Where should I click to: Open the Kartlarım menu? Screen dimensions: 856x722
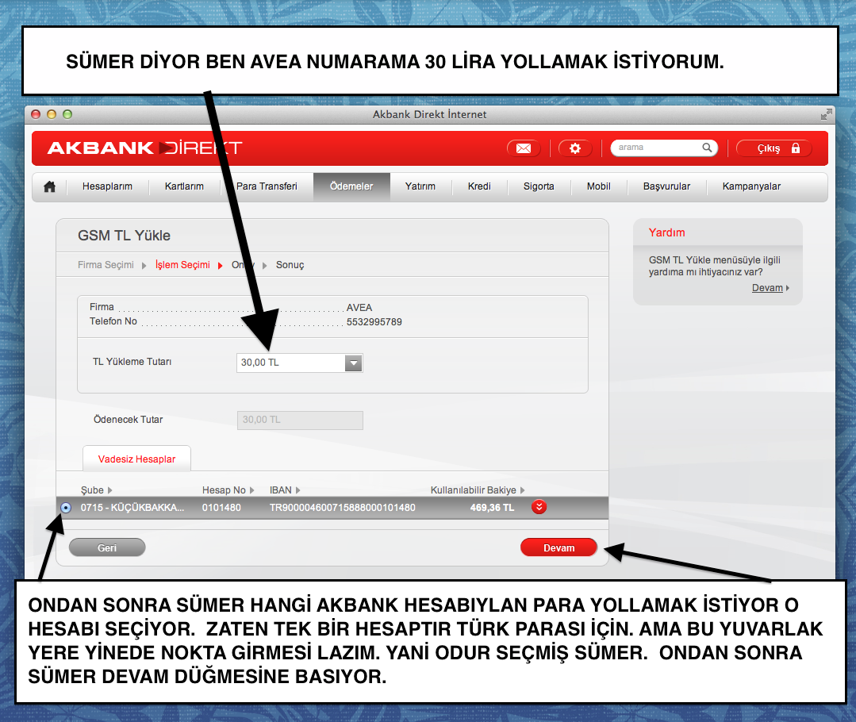coord(185,186)
